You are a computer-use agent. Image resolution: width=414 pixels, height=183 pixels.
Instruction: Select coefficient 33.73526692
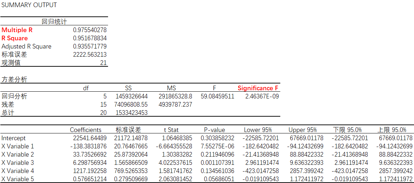[x=90, y=154]
